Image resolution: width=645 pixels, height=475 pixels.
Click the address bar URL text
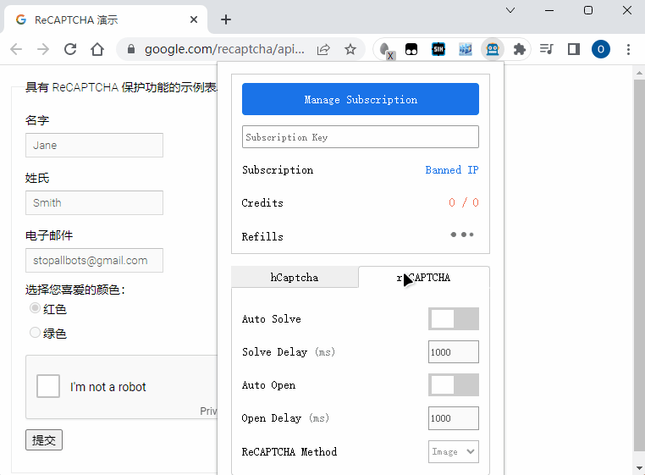[224, 49]
